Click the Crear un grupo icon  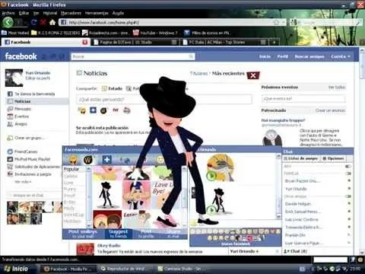(x=10, y=138)
